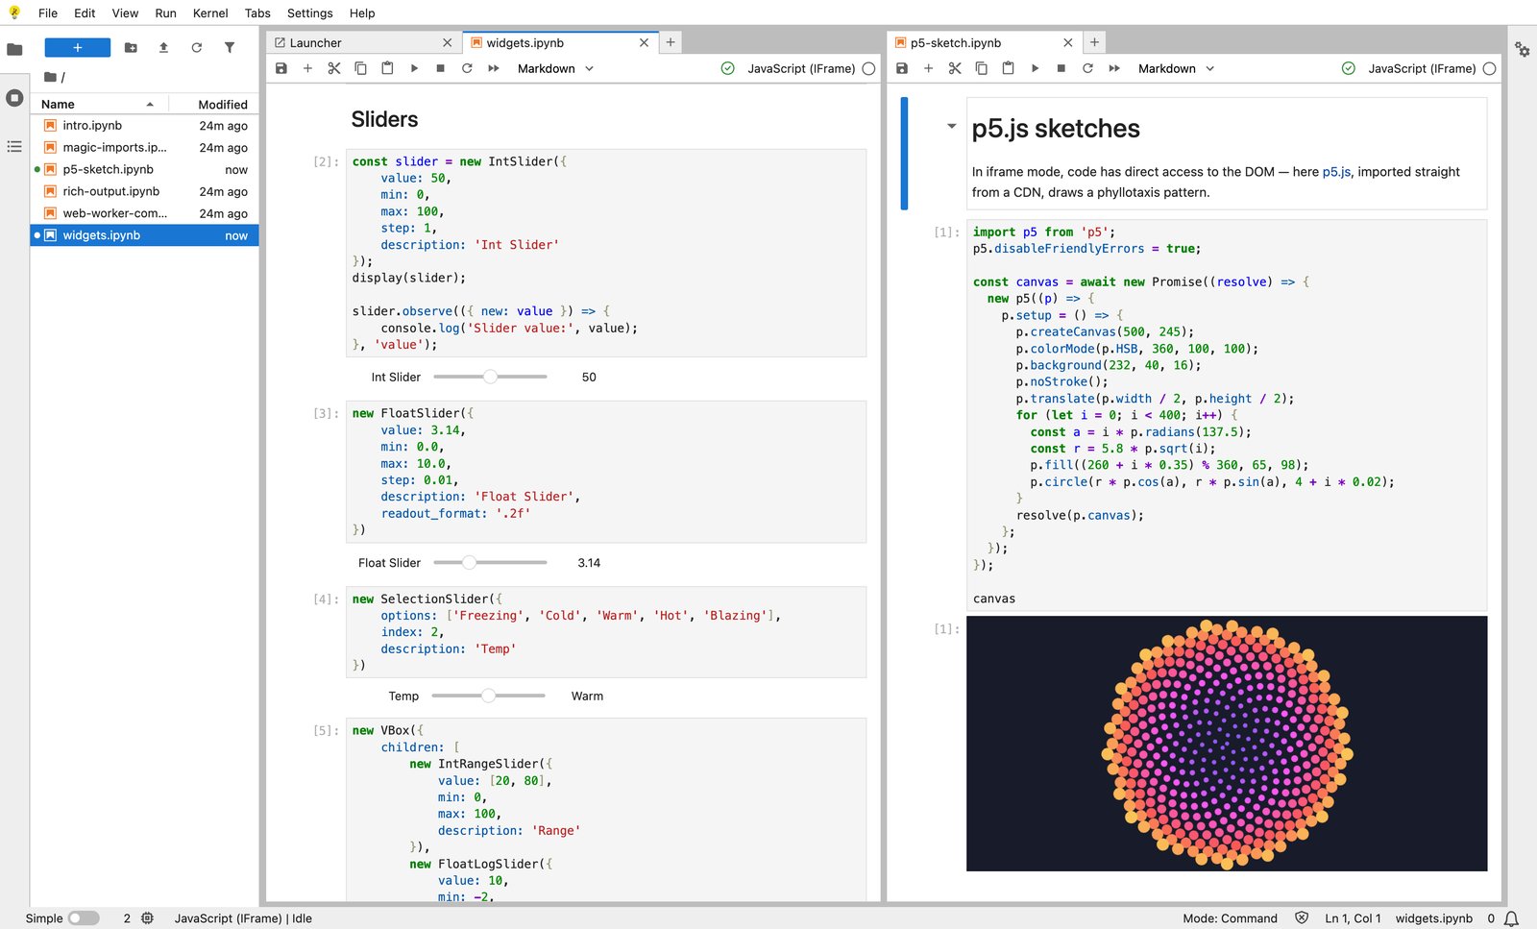Viewport: 1537px width, 929px height.
Task: Open the View menu
Action: coord(125,12)
